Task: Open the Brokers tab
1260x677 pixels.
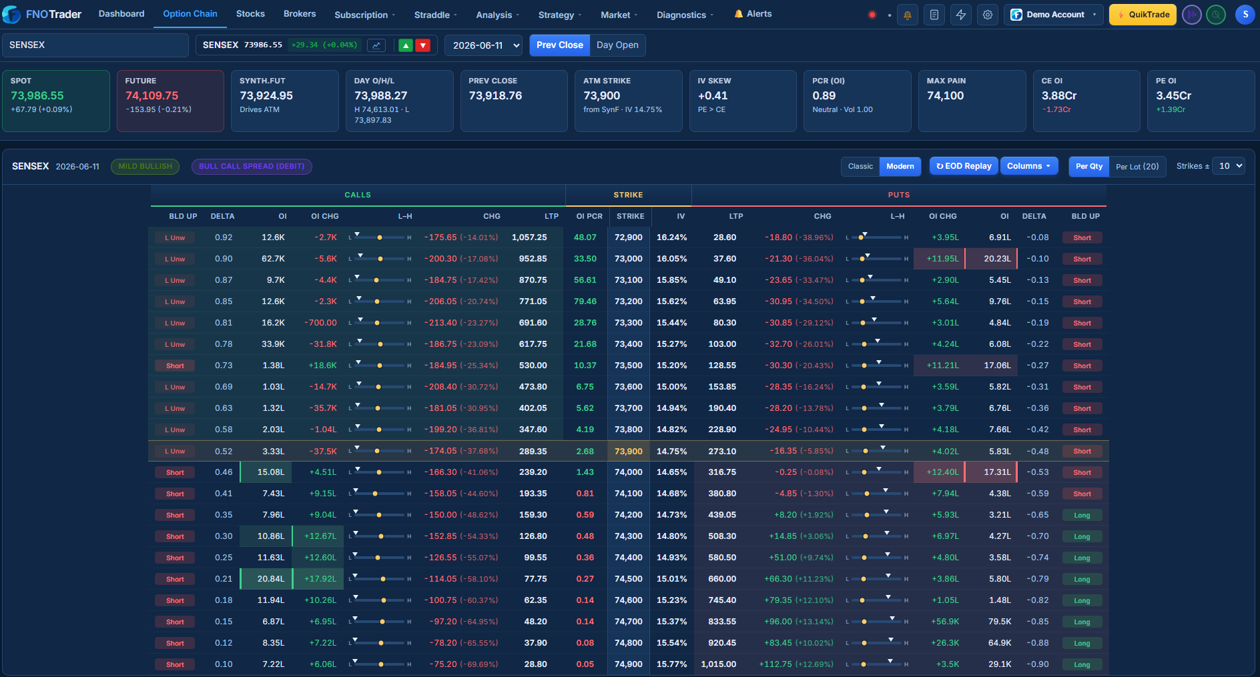Action: (x=300, y=14)
